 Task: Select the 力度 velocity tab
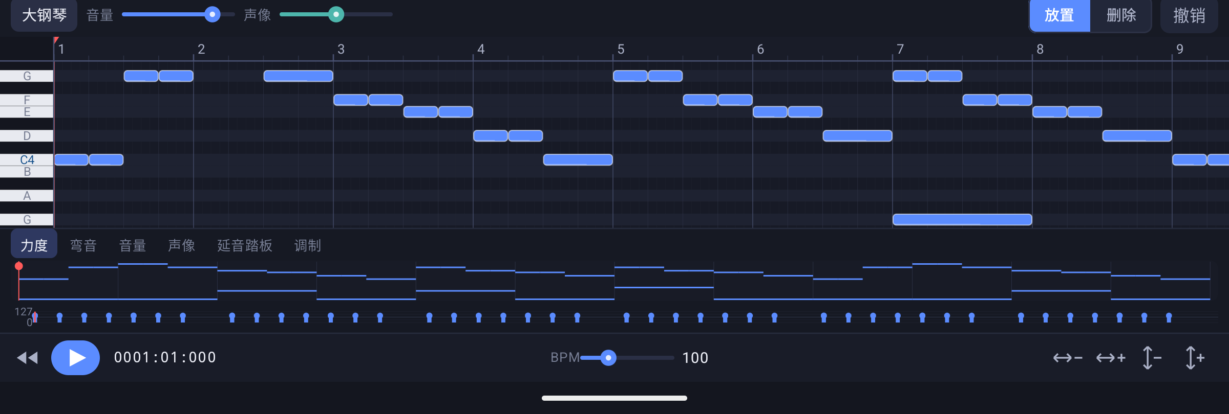(x=34, y=246)
